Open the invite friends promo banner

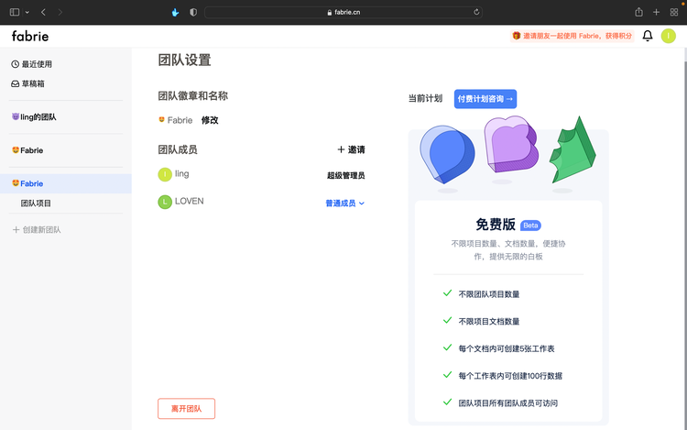[572, 36]
